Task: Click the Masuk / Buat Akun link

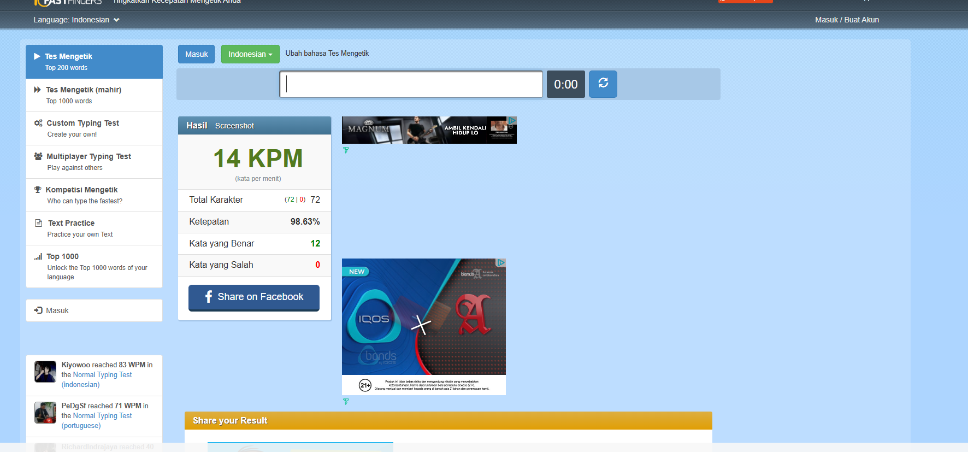Action: click(x=847, y=20)
